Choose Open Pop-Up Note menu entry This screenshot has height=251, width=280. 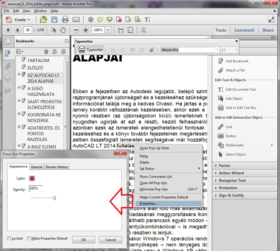click(x=154, y=148)
